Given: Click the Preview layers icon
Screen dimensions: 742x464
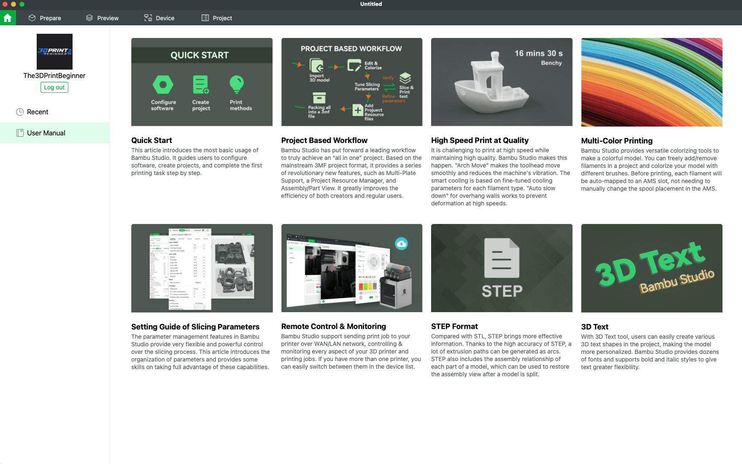Looking at the screenshot, I should point(89,18).
